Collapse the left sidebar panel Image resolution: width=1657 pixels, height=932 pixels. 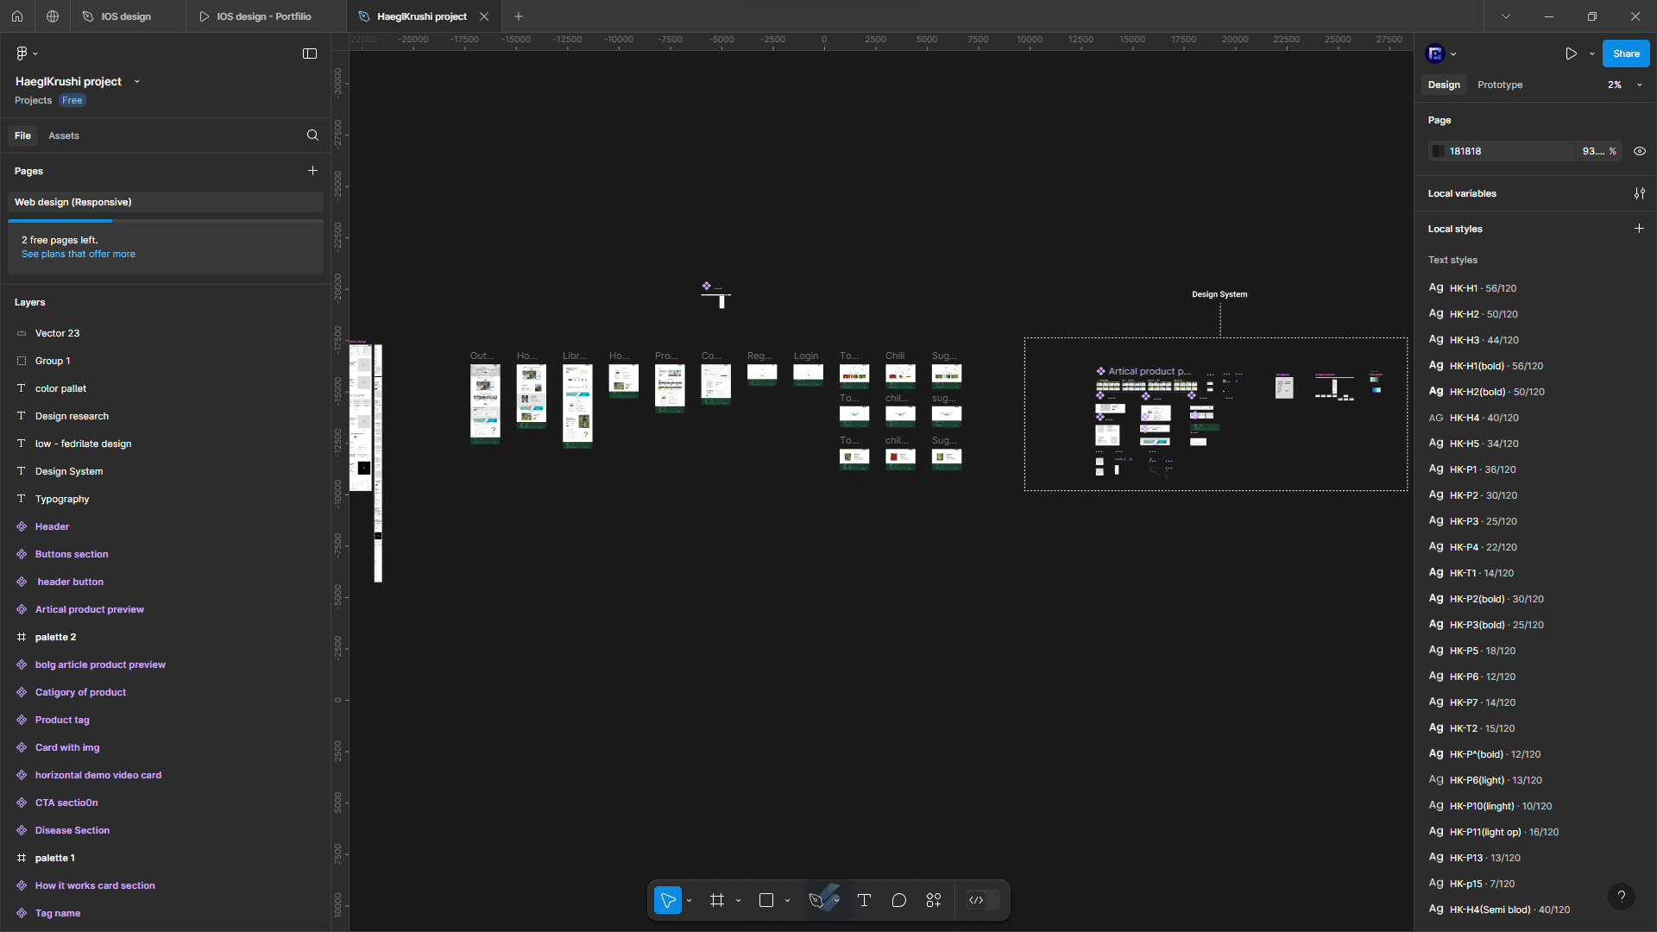(310, 54)
